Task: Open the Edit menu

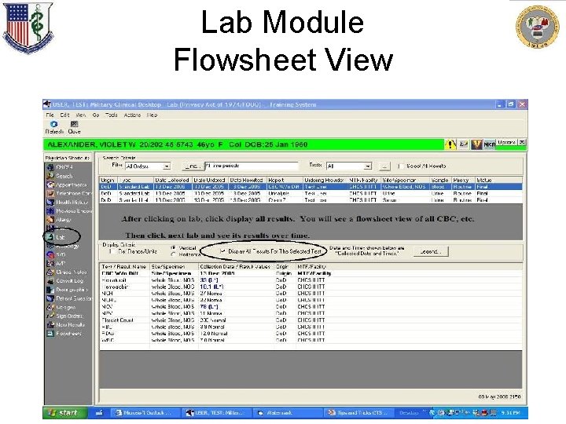Action: 64,115
